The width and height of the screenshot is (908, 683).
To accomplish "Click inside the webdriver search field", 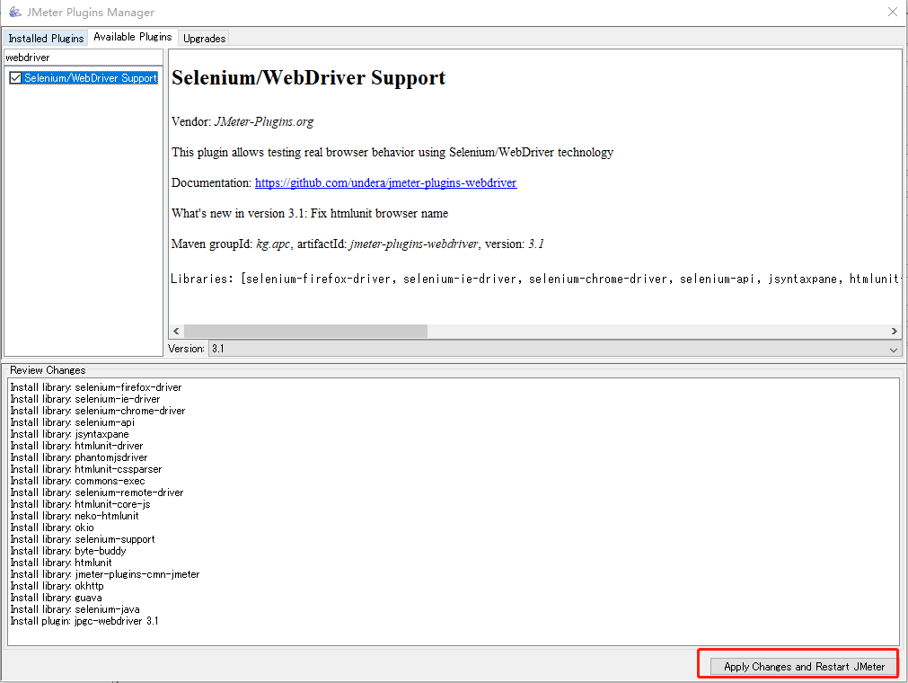I will [x=81, y=57].
